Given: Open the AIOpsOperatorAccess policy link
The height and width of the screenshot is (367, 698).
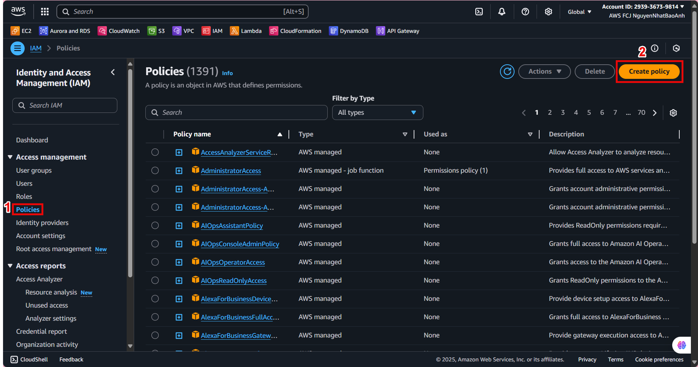Looking at the screenshot, I should pos(233,262).
